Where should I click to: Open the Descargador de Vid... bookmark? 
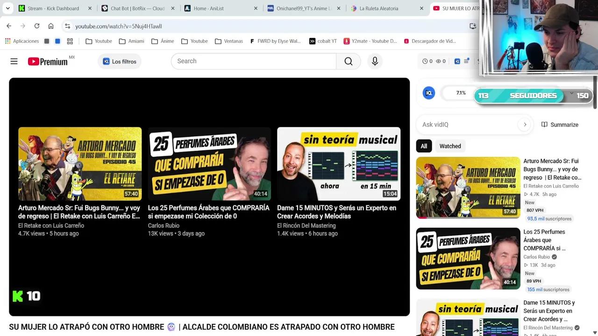pos(430,41)
